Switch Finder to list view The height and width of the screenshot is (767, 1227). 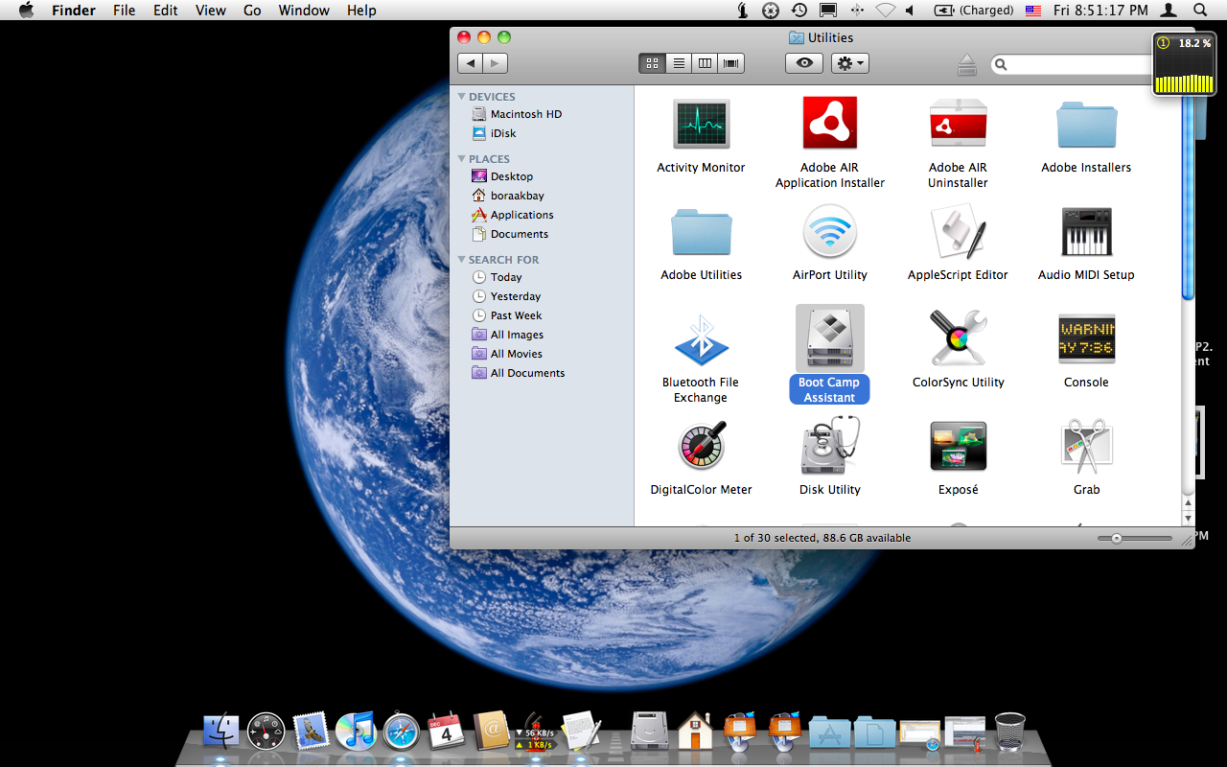pos(679,63)
